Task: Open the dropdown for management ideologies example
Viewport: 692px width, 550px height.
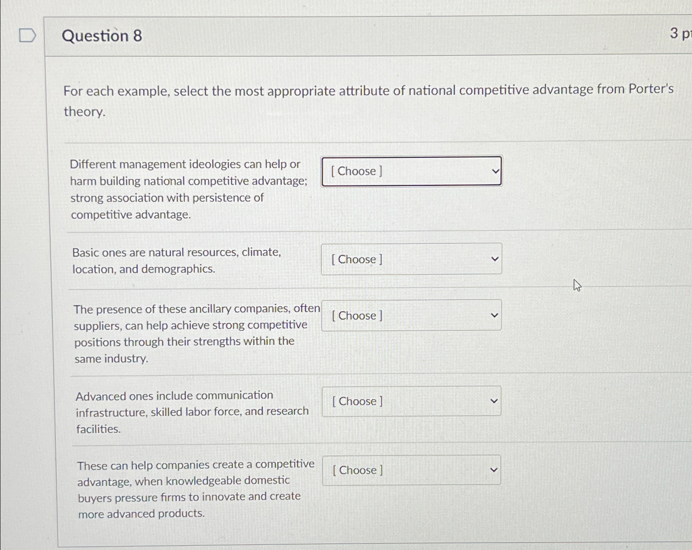Action: [x=411, y=171]
